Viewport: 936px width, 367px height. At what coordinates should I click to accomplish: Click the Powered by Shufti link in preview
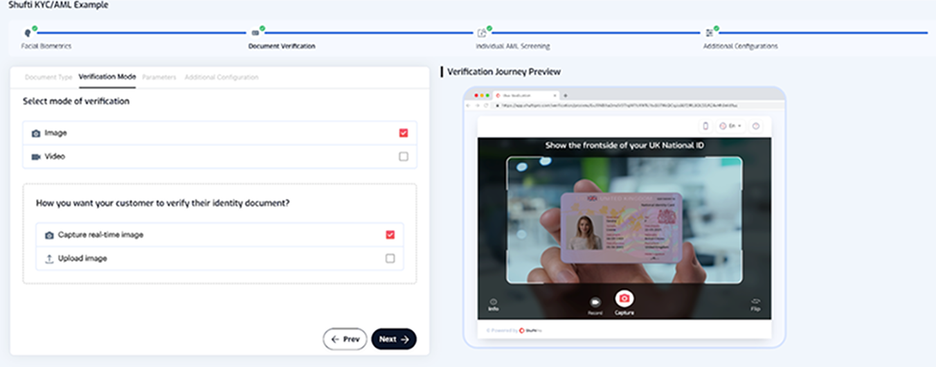(x=515, y=330)
